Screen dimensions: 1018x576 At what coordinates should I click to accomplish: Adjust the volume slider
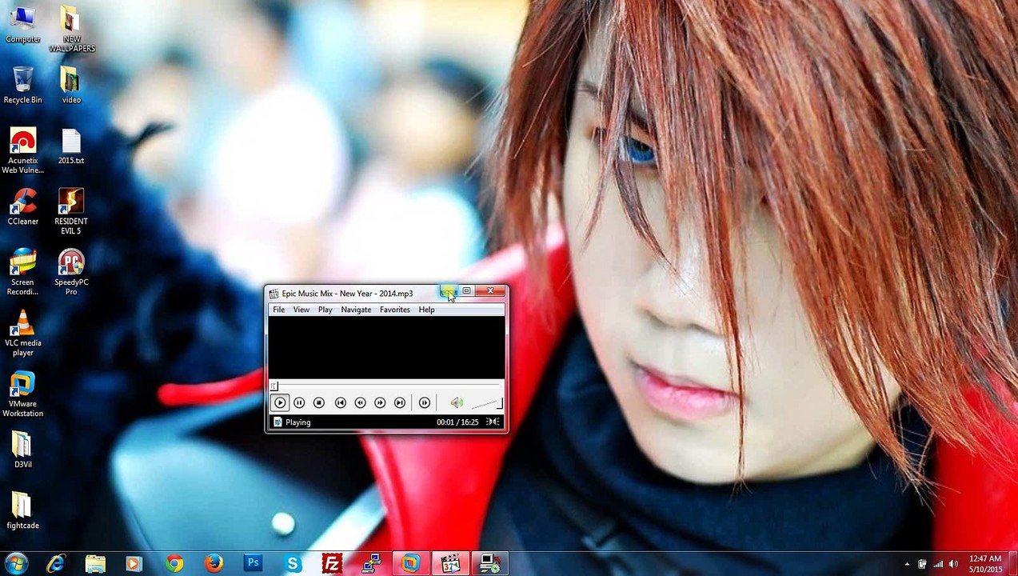tap(486, 403)
